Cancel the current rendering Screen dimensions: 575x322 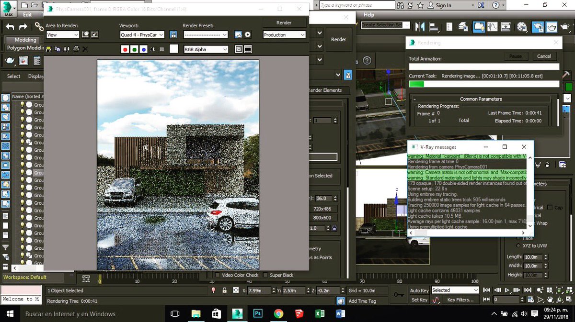[x=544, y=56]
